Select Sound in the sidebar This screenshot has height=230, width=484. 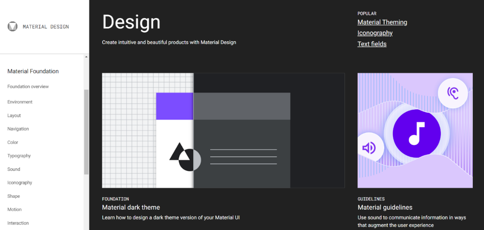(14, 169)
